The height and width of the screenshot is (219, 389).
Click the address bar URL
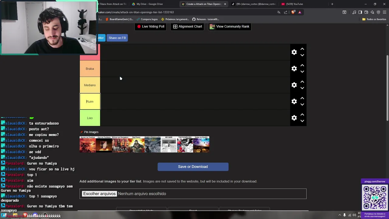(136, 12)
